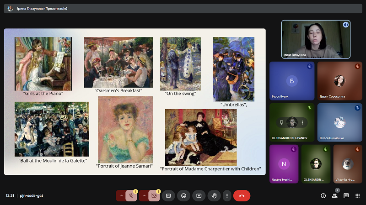Image resolution: width=366 pixels, height=205 pixels.
Task: Select the Бузок Бузок participant tile
Action: tap(292, 81)
